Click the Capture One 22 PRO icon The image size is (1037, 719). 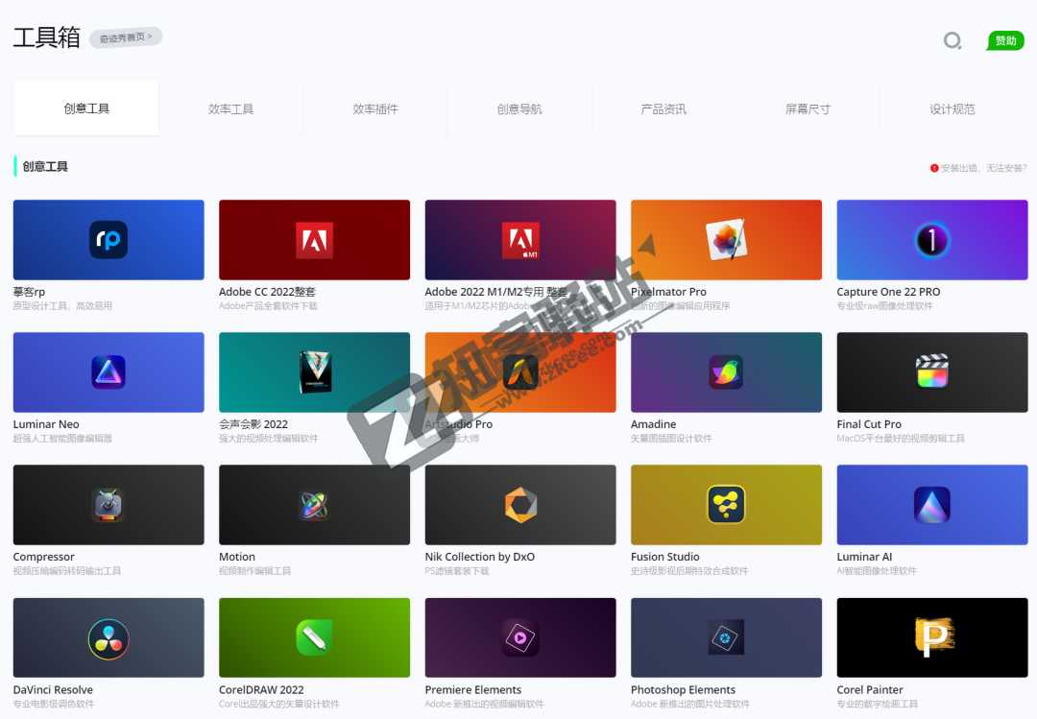(x=931, y=240)
